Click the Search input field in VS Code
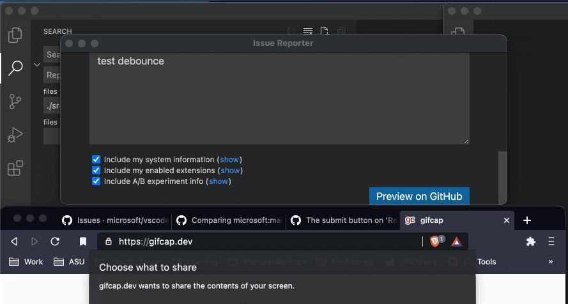This screenshot has height=304, width=568. pos(52,55)
